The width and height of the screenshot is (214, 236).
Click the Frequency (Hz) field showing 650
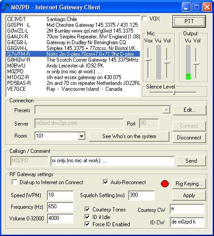click(x=60, y=207)
